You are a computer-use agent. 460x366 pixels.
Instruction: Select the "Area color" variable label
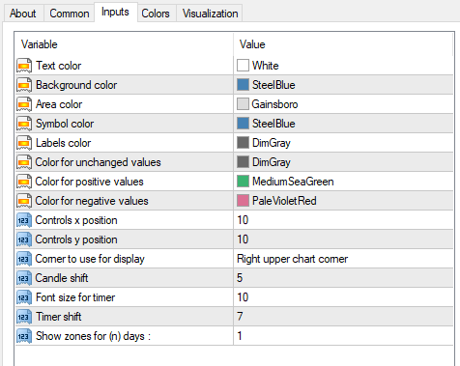[59, 104]
